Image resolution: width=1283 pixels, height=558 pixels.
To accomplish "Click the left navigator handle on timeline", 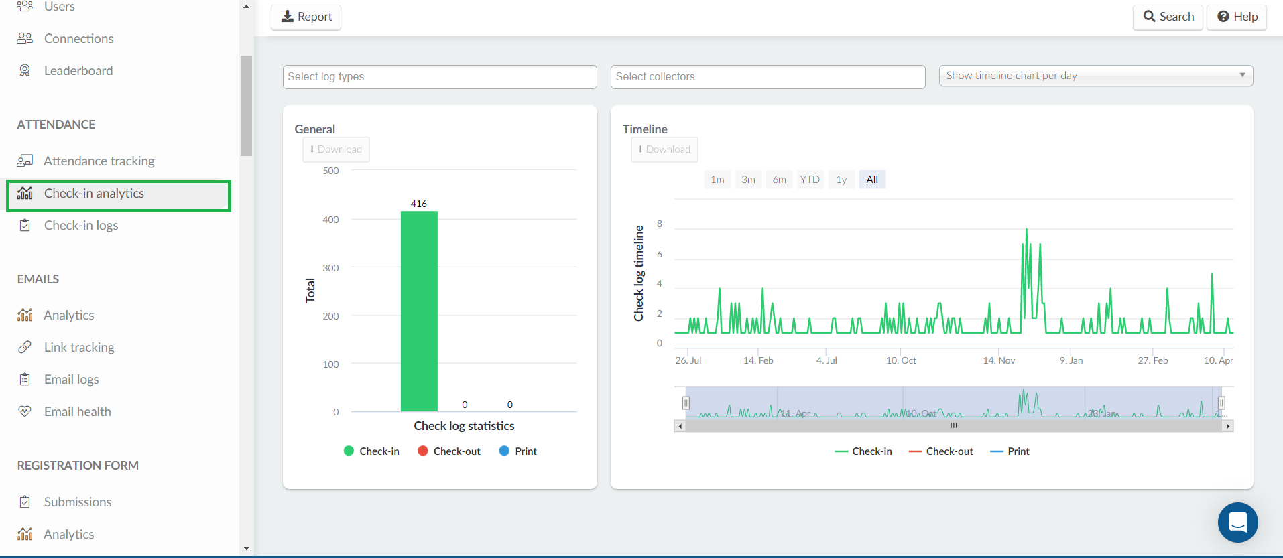I will point(686,403).
